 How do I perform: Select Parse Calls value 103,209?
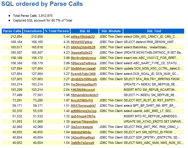tap(16, 90)
